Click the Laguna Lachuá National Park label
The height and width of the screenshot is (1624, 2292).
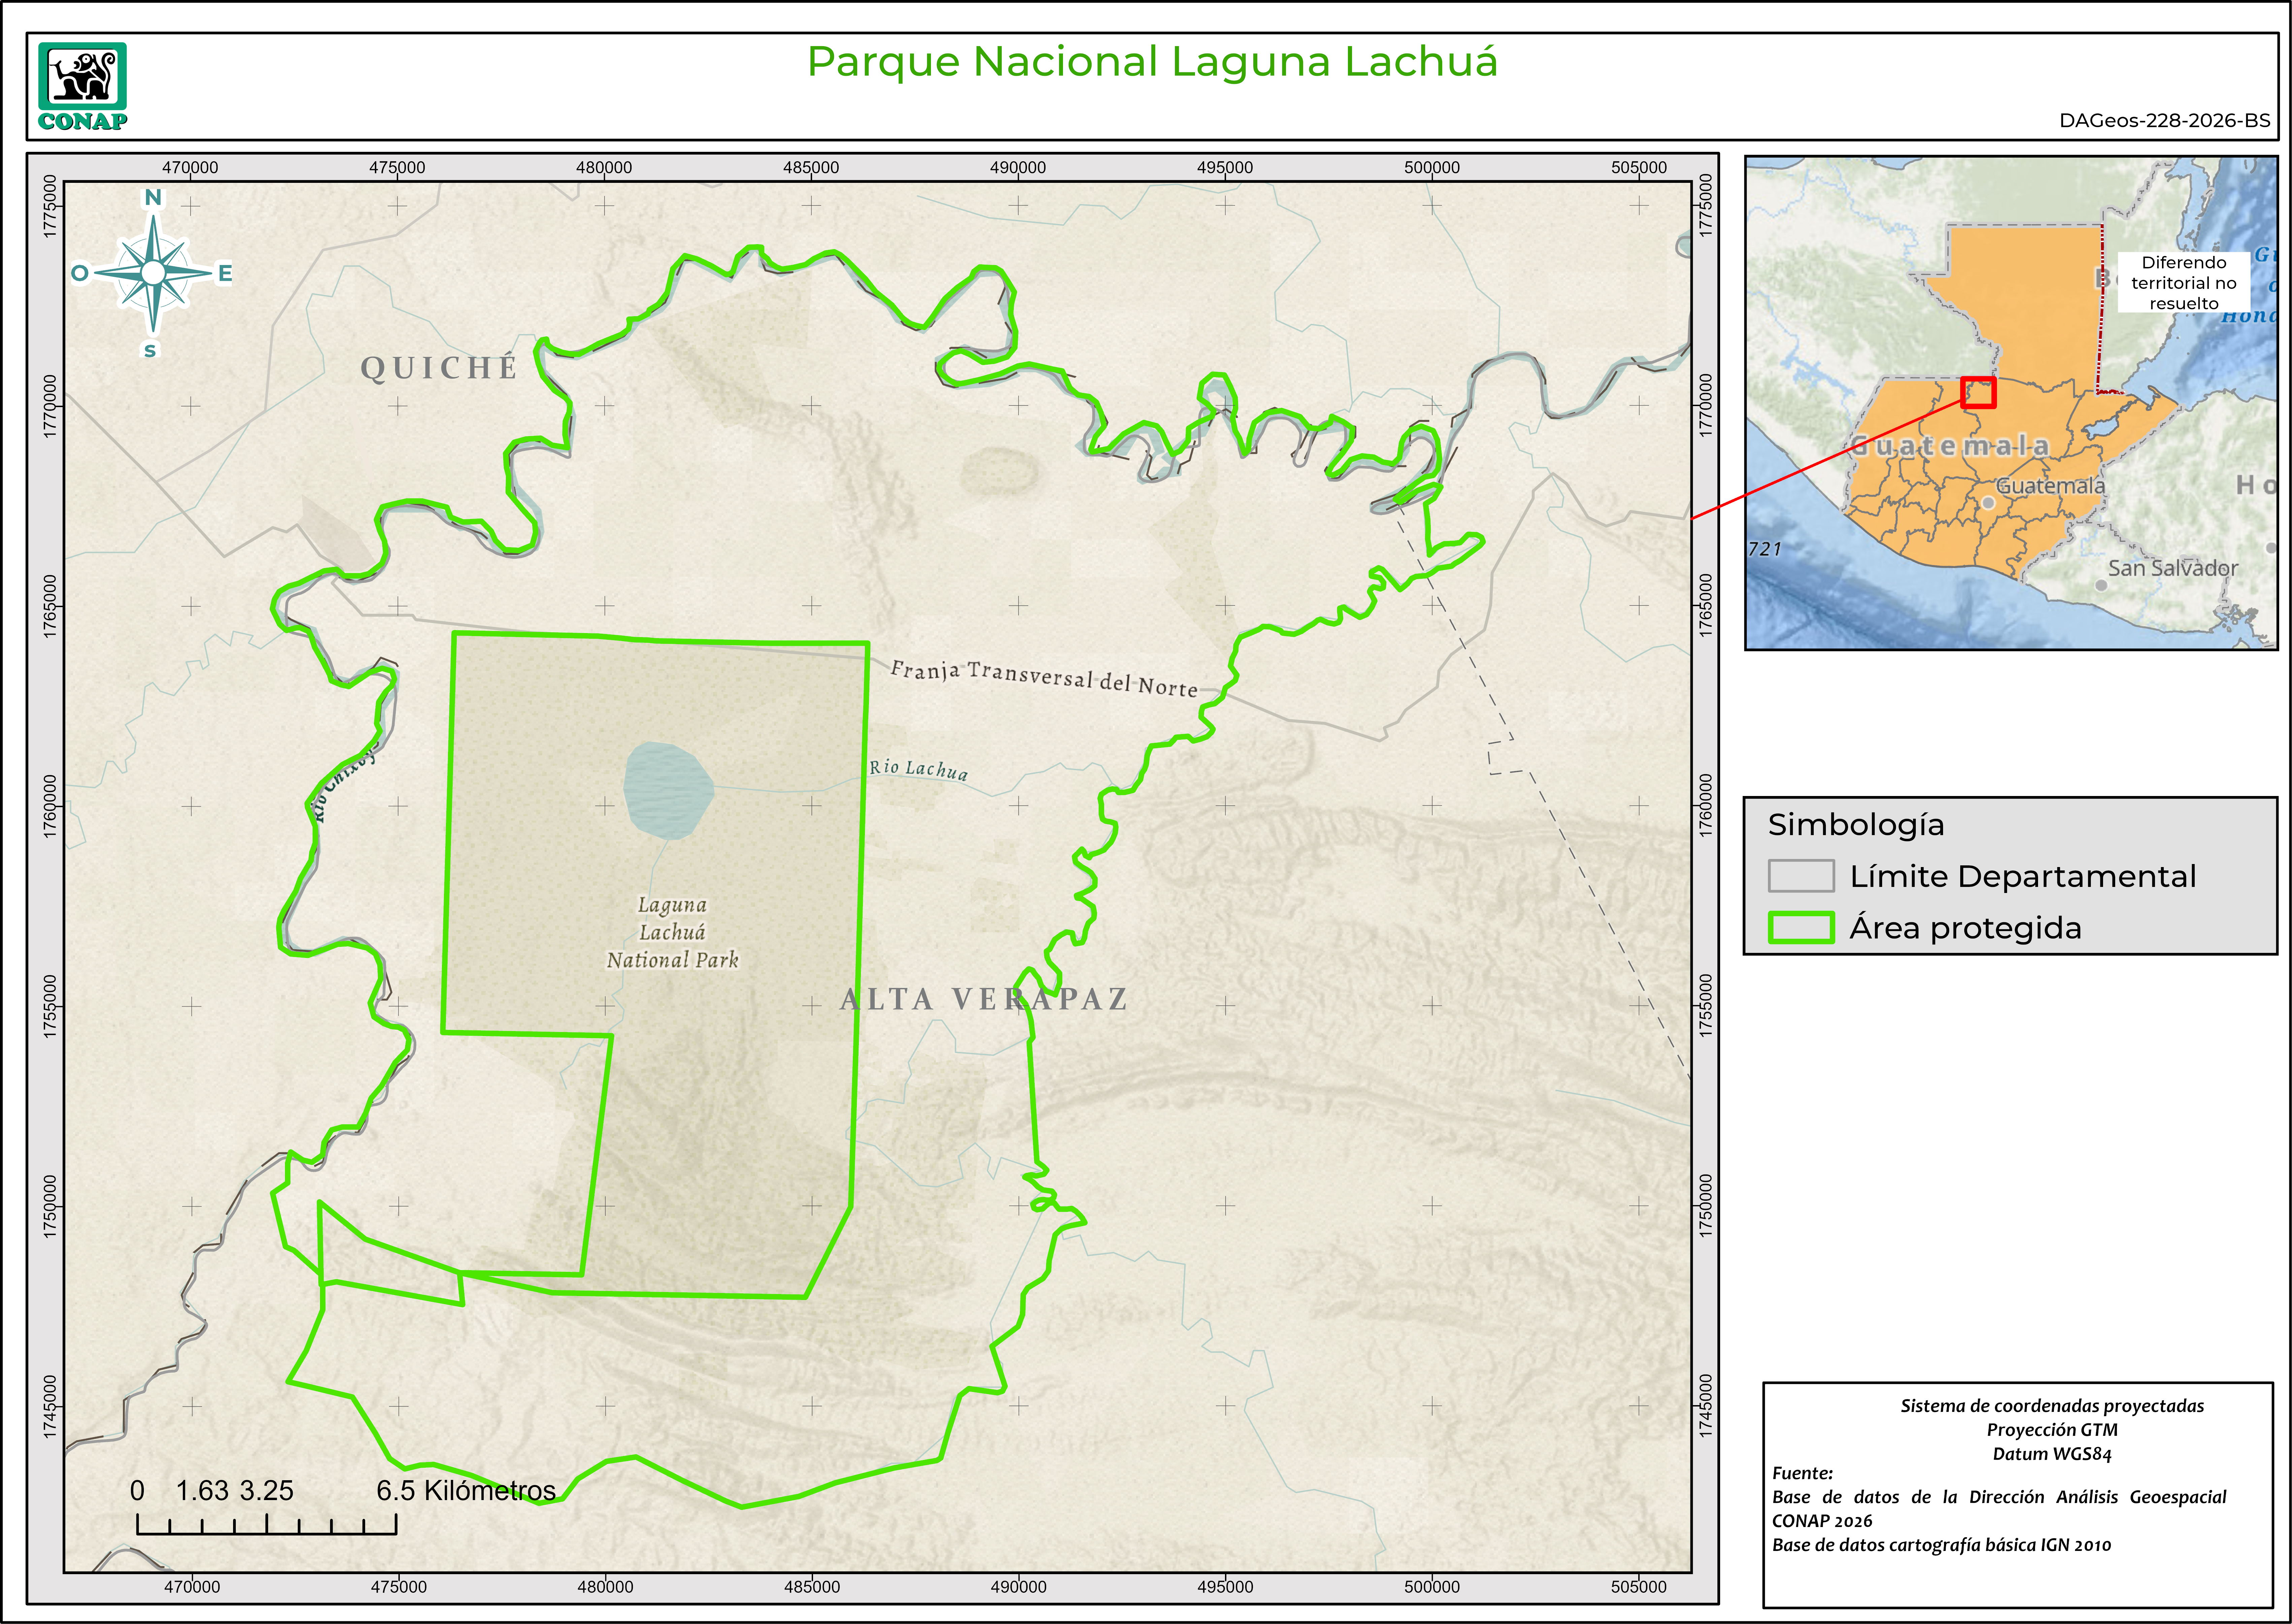[x=672, y=932]
